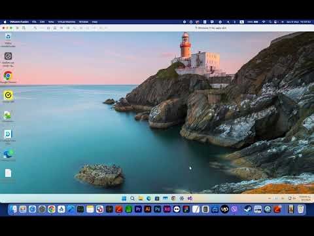Screen dimensions: 314x236
Task: Click the pause button in VMware toolbar
Action: pos(18,28)
